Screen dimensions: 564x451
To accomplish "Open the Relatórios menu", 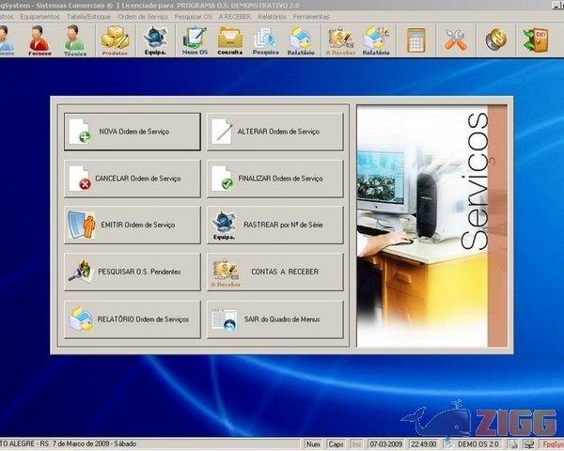I will [x=272, y=17].
